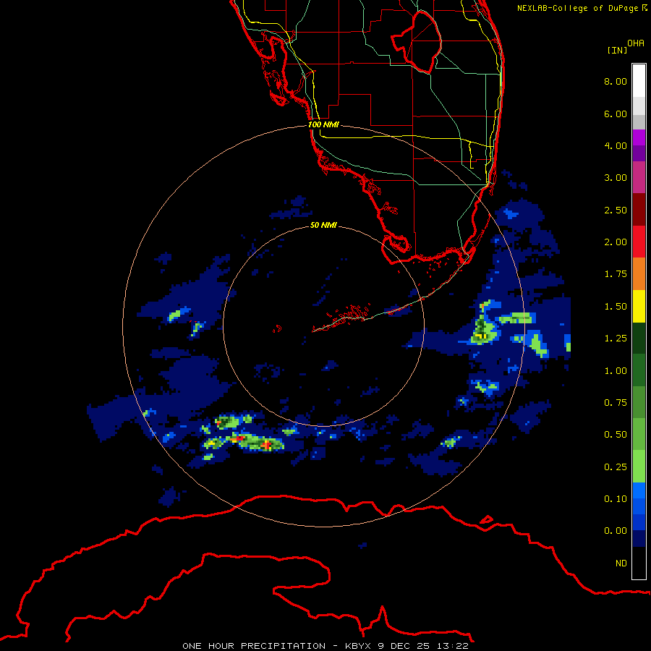This screenshot has height=651, width=651.
Task: Click the [IN] units label
Action: [617, 50]
